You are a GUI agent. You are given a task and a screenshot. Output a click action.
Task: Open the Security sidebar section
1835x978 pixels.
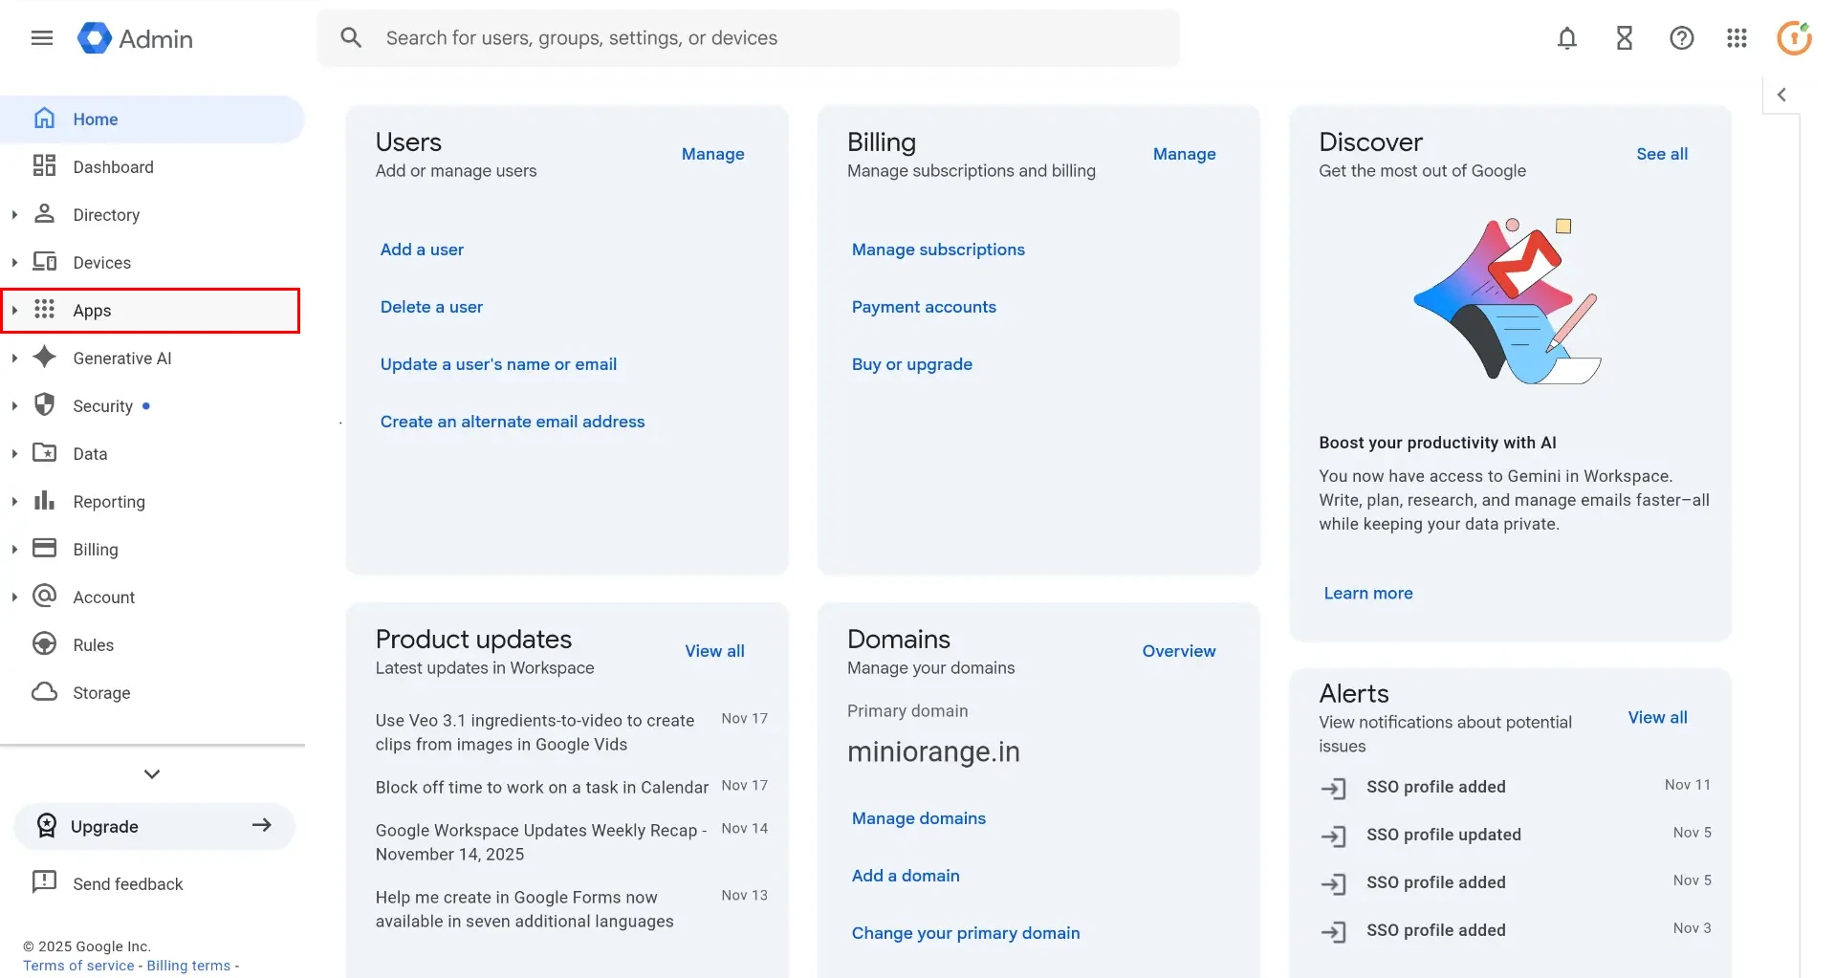point(102,405)
